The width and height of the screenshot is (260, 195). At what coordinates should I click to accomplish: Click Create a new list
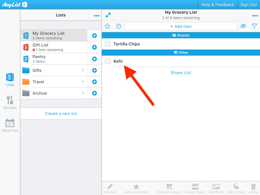61,113
